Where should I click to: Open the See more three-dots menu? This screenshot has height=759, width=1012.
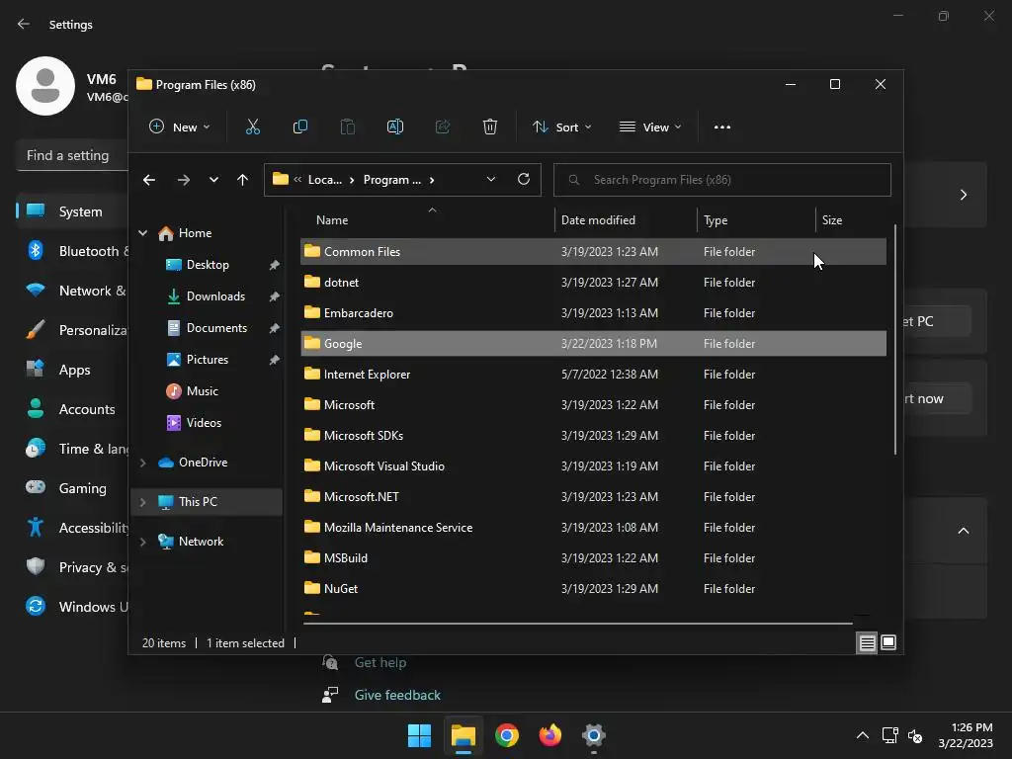click(722, 127)
